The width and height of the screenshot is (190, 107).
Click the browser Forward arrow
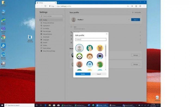[41, 6]
